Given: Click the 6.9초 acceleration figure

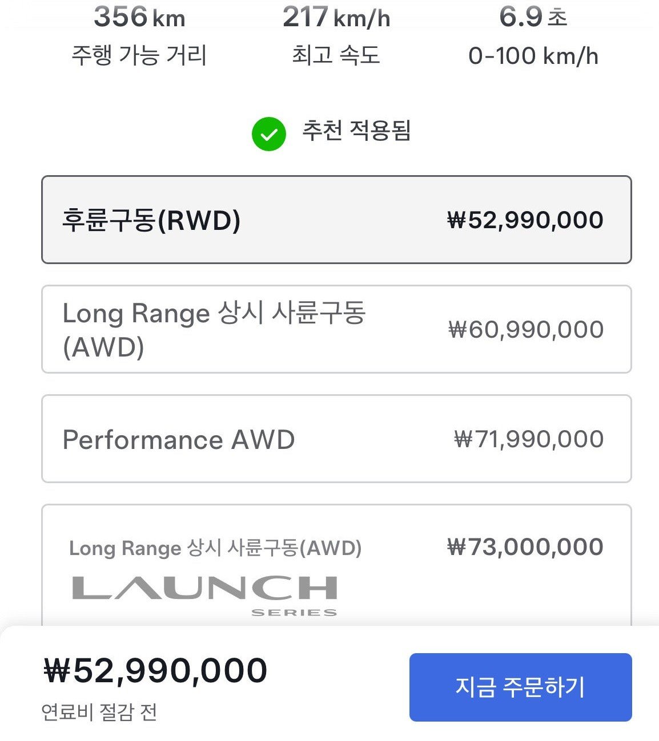Looking at the screenshot, I should tap(533, 17).
